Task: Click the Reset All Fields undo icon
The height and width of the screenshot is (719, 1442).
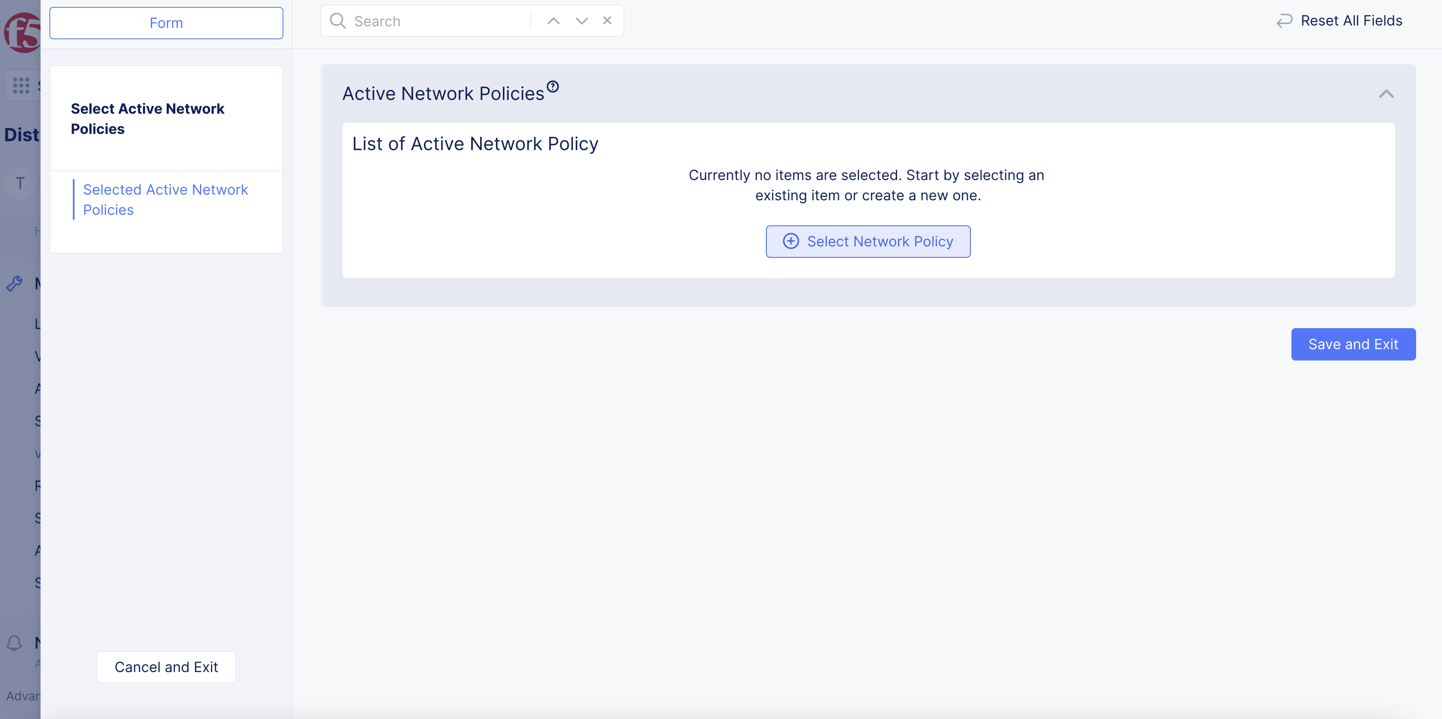Action: (x=1284, y=21)
